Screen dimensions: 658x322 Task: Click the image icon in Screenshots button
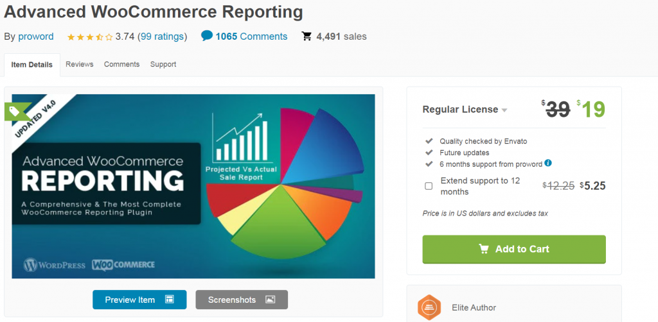coord(271,300)
